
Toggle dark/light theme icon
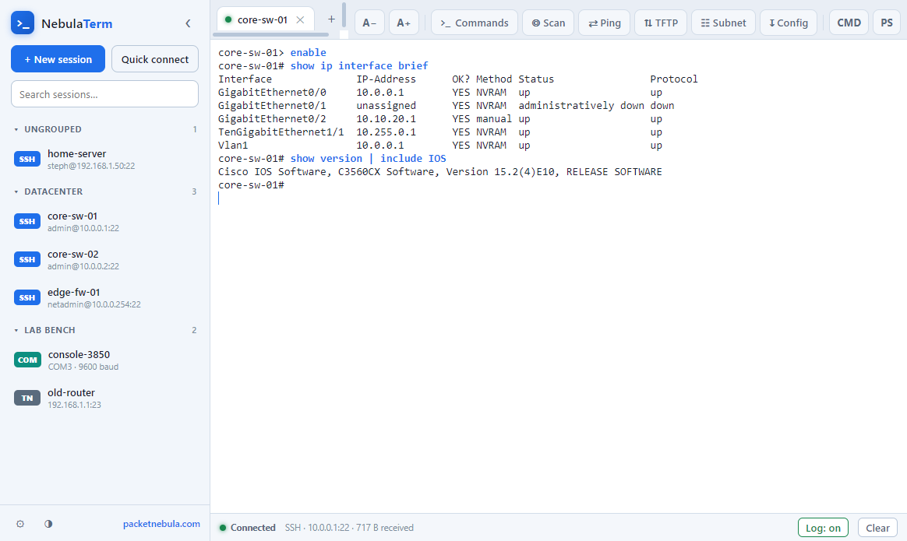(48, 524)
